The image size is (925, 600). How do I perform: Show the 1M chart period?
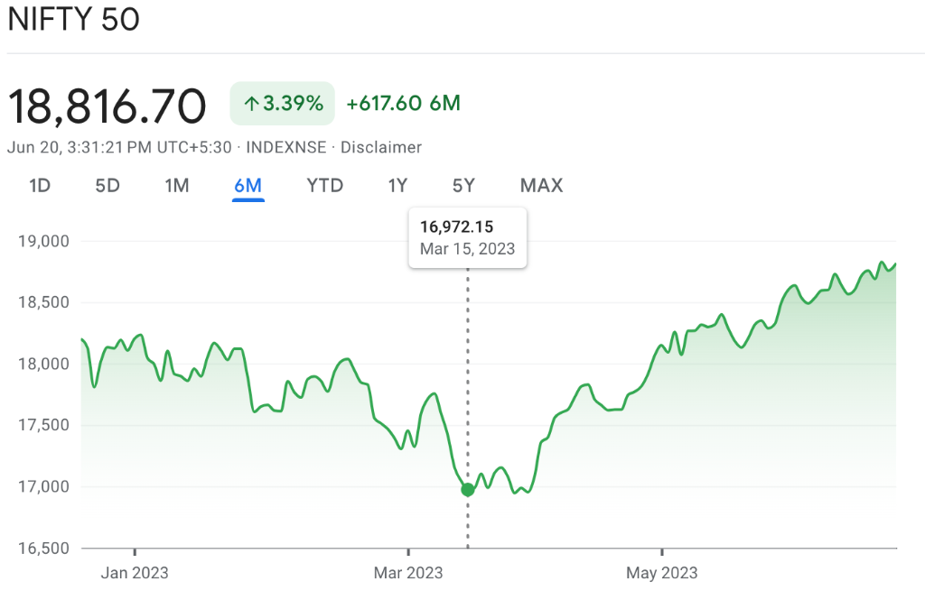(177, 186)
